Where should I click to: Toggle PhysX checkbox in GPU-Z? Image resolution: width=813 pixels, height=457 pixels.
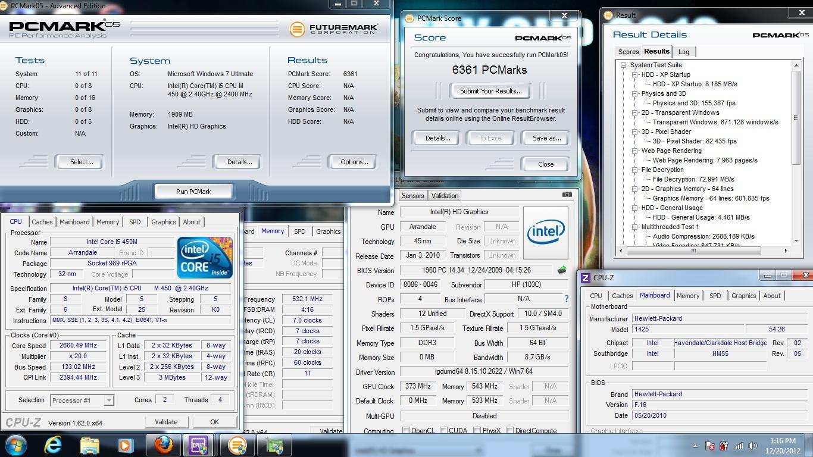coord(477,431)
